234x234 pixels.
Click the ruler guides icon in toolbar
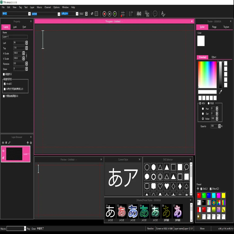point(131,14)
